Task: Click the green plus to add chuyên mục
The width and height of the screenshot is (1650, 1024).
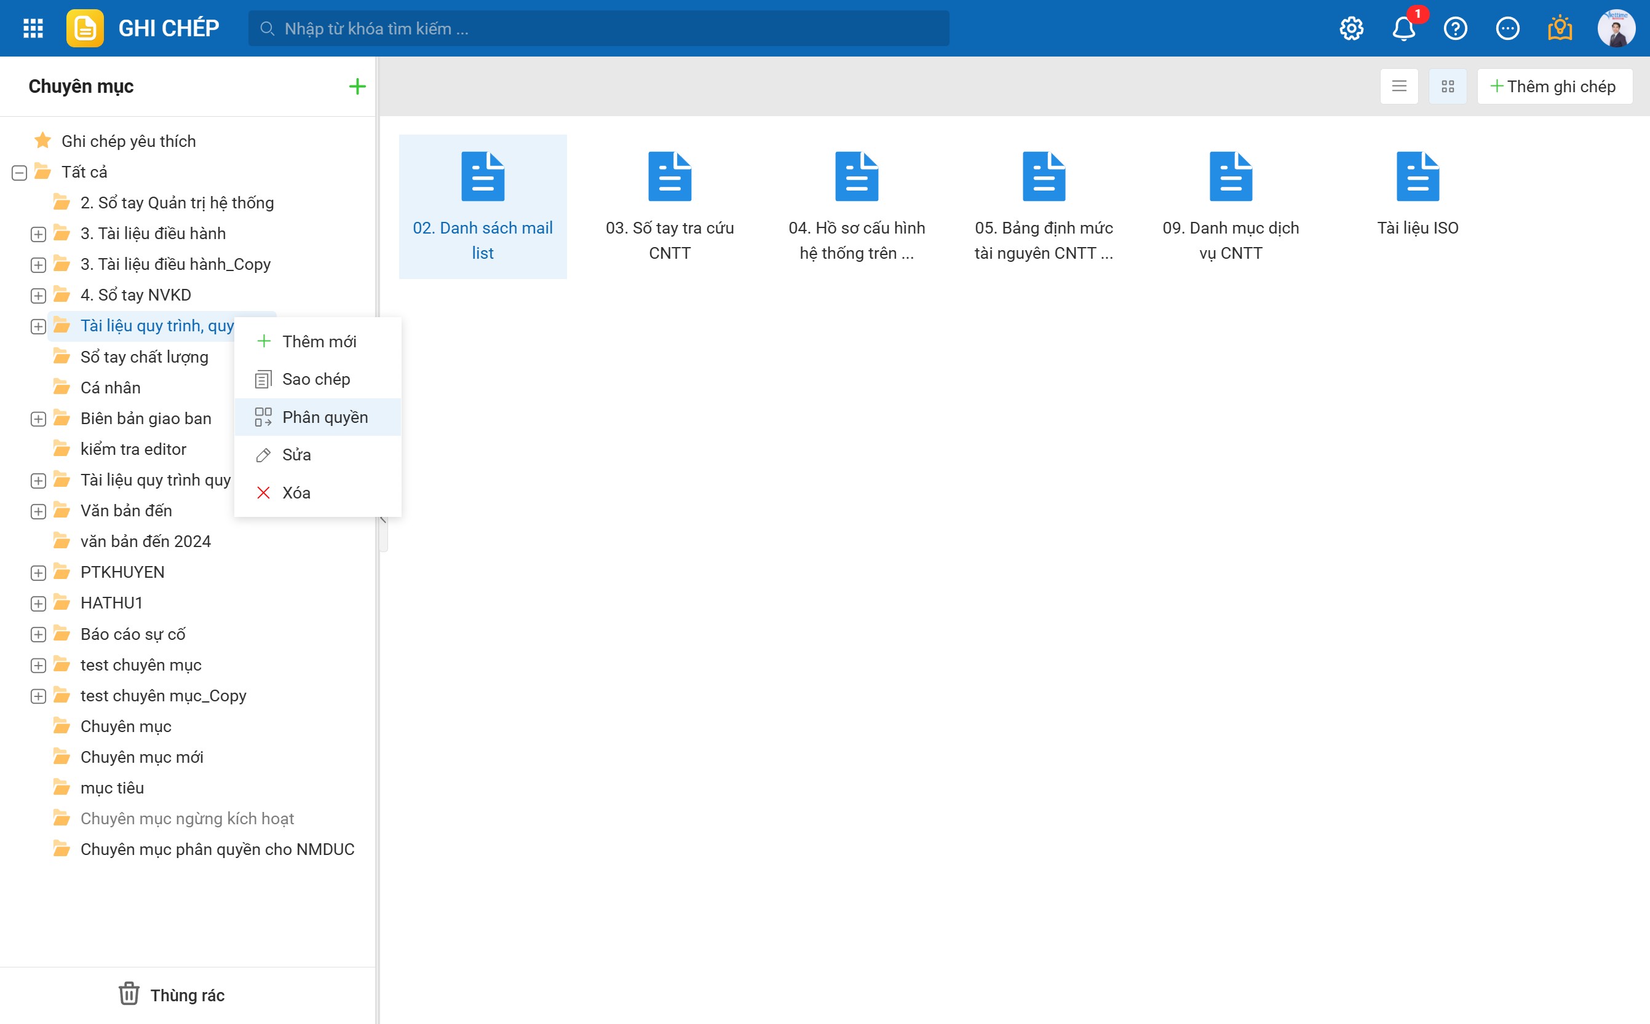Action: coord(357,86)
